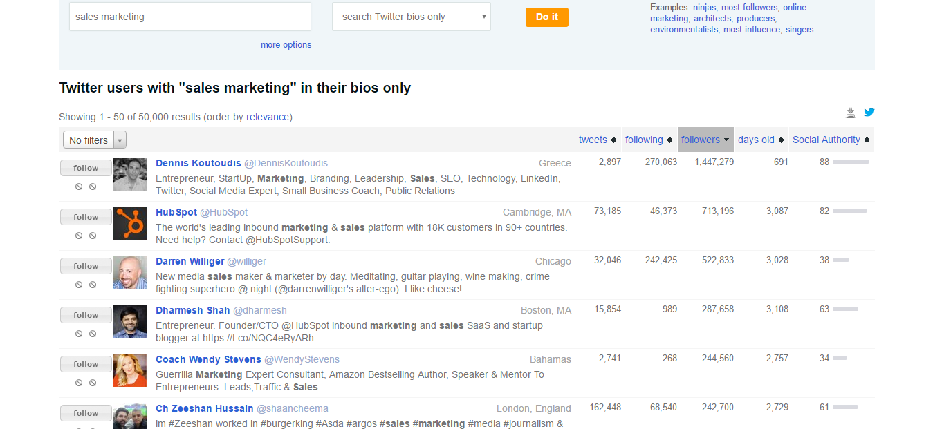Open Ch Zeeshan Hussain profile photo
This screenshot has height=429, width=933.
pyautogui.click(x=130, y=416)
